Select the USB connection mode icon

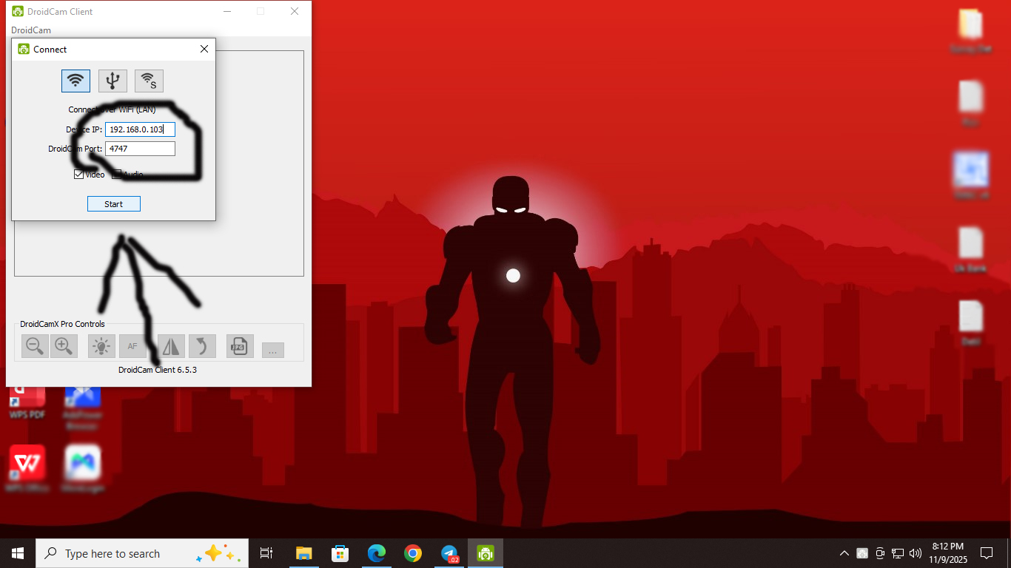click(112, 81)
